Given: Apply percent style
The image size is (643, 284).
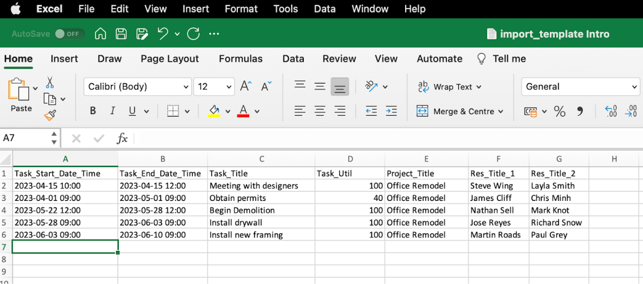Looking at the screenshot, I should click(x=559, y=111).
